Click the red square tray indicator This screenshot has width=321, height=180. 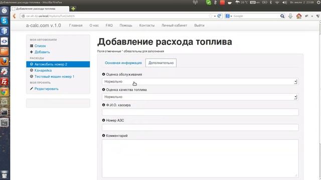coord(222,2)
